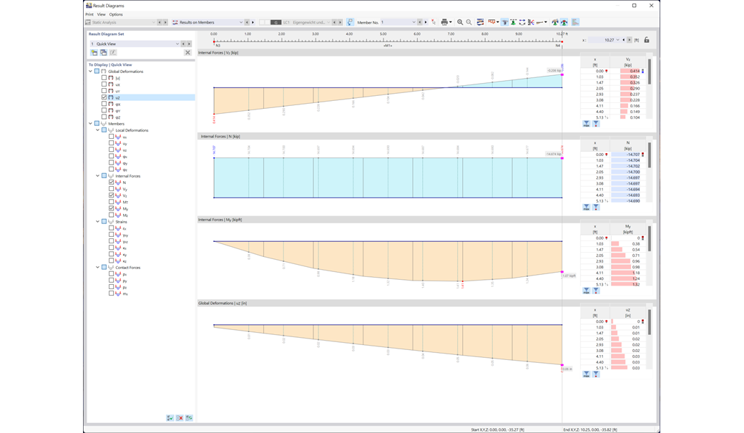Click the X button to clear selection
The height and width of the screenshot is (433, 744).
[x=187, y=53]
